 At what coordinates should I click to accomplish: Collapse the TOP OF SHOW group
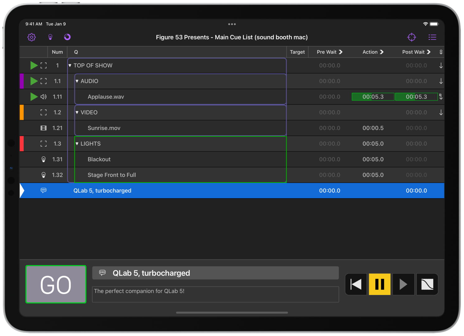(x=70, y=65)
